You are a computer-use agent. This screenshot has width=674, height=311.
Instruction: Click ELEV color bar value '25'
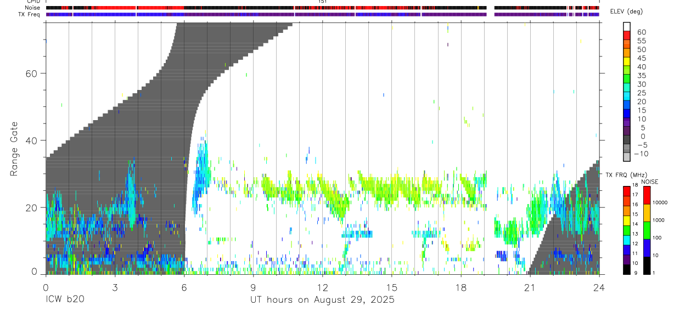tap(641, 93)
